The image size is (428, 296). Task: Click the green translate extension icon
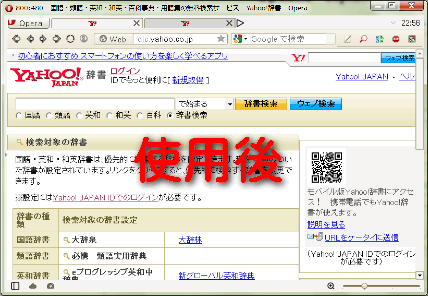pyautogui.click(x=379, y=39)
